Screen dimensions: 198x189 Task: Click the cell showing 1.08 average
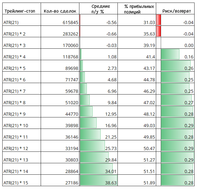(x=98, y=54)
